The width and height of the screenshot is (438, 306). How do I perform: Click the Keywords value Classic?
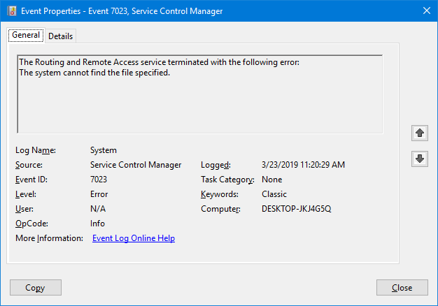click(273, 194)
